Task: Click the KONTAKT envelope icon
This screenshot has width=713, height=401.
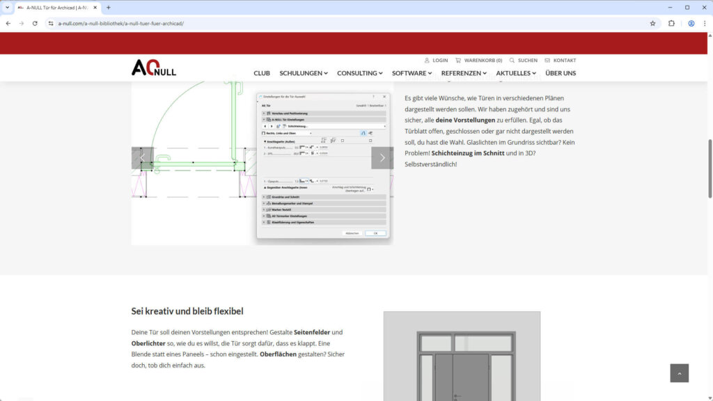Action: [547, 60]
